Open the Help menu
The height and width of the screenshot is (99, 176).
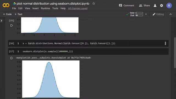tap(63, 8)
